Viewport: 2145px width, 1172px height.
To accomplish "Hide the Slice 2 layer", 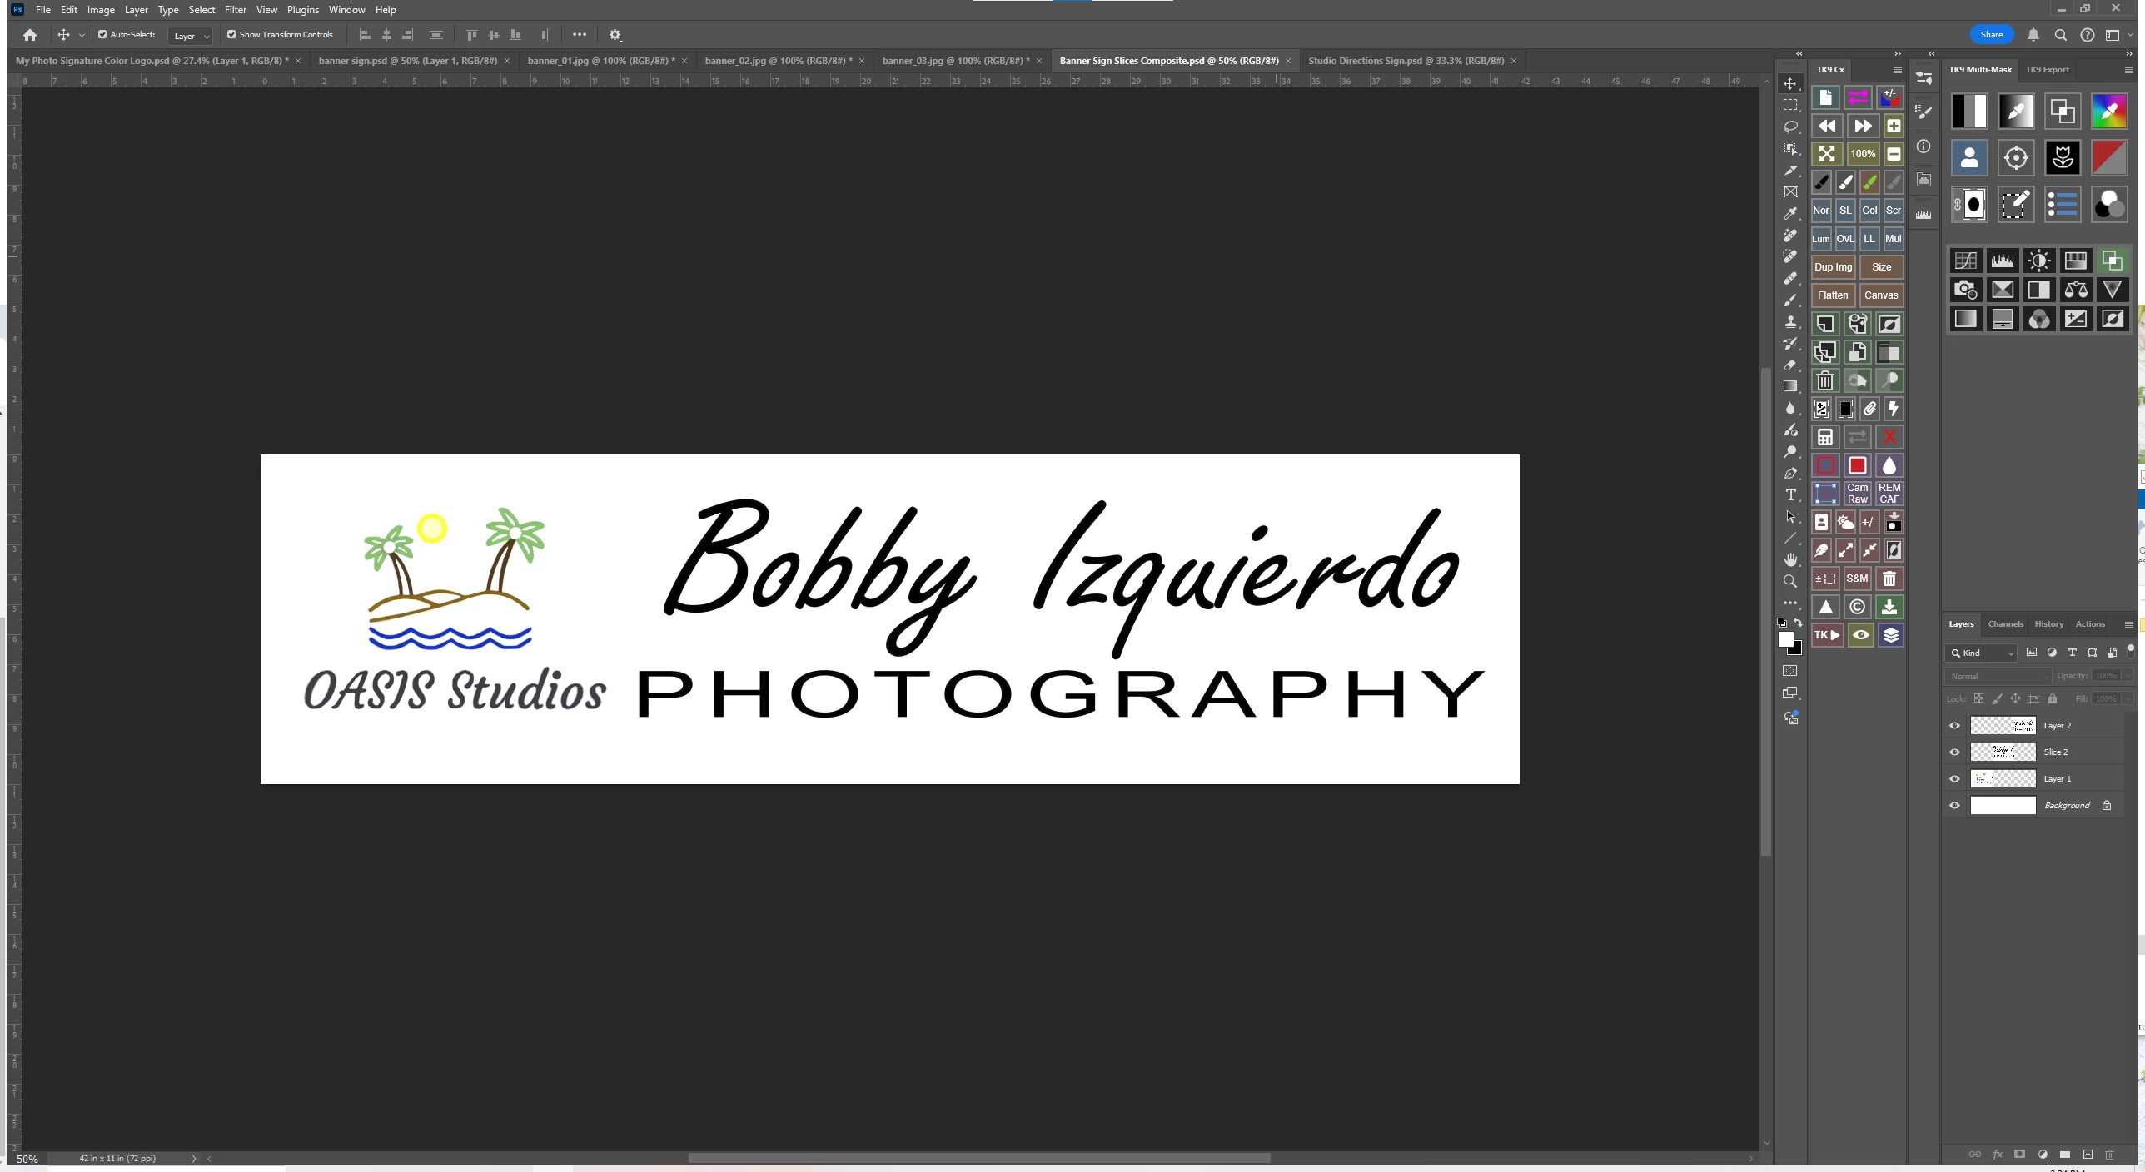I will click(x=1954, y=752).
